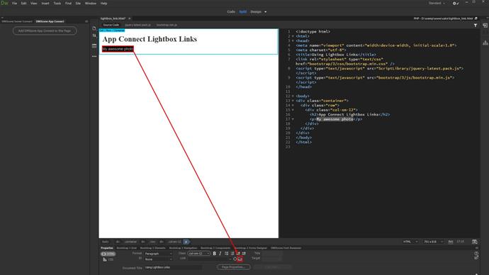Click the Document Title input field
Viewport: 489px width, 275px height.
pos(173,267)
